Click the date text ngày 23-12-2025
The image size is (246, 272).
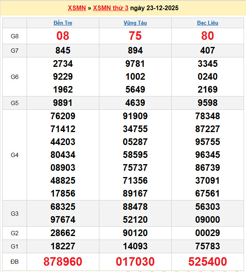point(154,8)
